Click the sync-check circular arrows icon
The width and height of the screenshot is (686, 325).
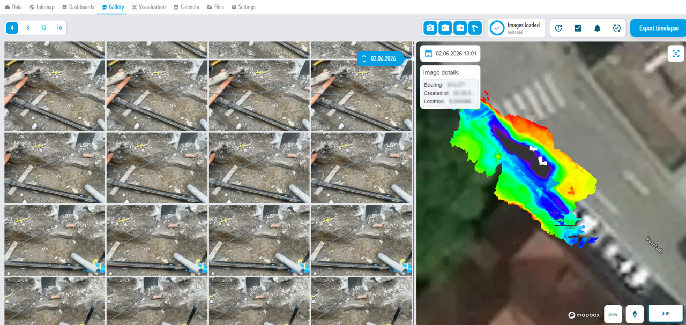616,28
